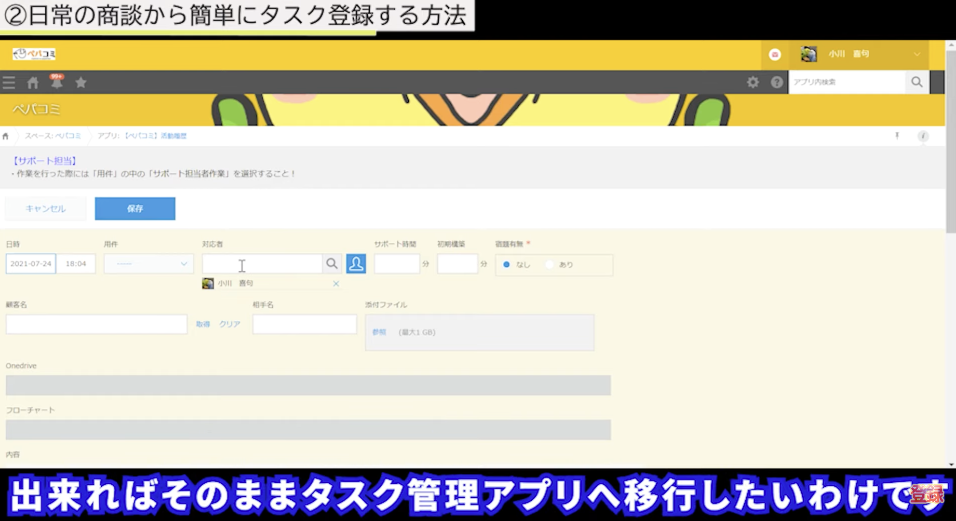
Task: Open the user picker person icon
Action: pos(356,263)
